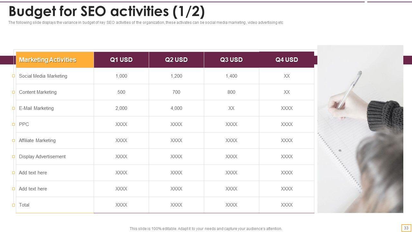Click the Budget for SEO activities title
This screenshot has height=232, width=412.
pos(107,12)
